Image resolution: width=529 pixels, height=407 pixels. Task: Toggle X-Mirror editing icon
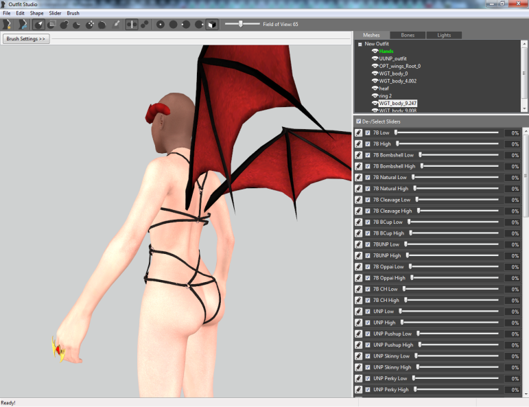coord(132,24)
